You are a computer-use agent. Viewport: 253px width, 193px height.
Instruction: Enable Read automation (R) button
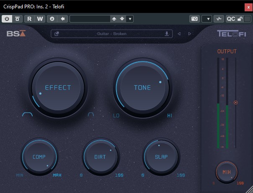point(29,19)
